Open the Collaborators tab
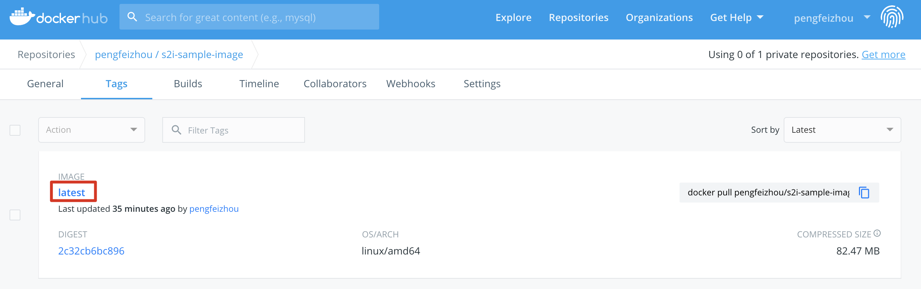 pos(335,84)
